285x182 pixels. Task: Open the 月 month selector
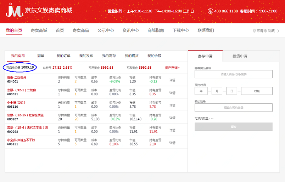217,91
